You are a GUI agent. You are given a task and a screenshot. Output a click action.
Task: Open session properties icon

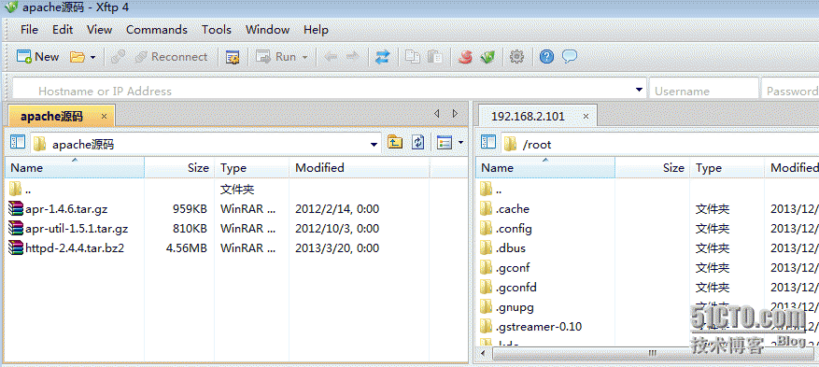(x=233, y=57)
